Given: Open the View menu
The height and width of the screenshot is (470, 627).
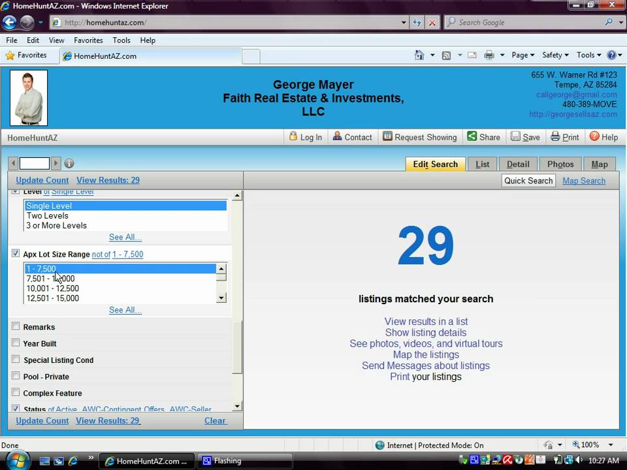Looking at the screenshot, I should click(56, 40).
